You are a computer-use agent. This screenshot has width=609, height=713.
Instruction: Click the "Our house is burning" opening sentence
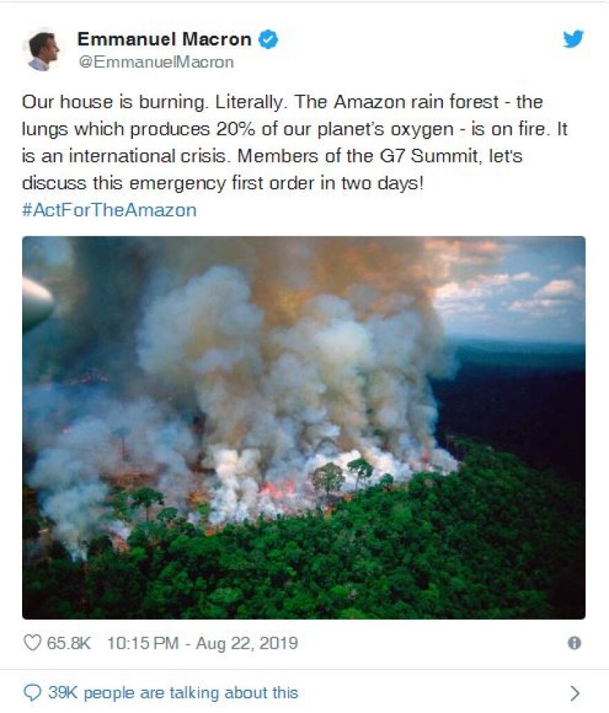[113, 102]
